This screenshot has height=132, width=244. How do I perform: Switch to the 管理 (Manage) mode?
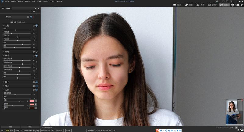coord(177,5)
